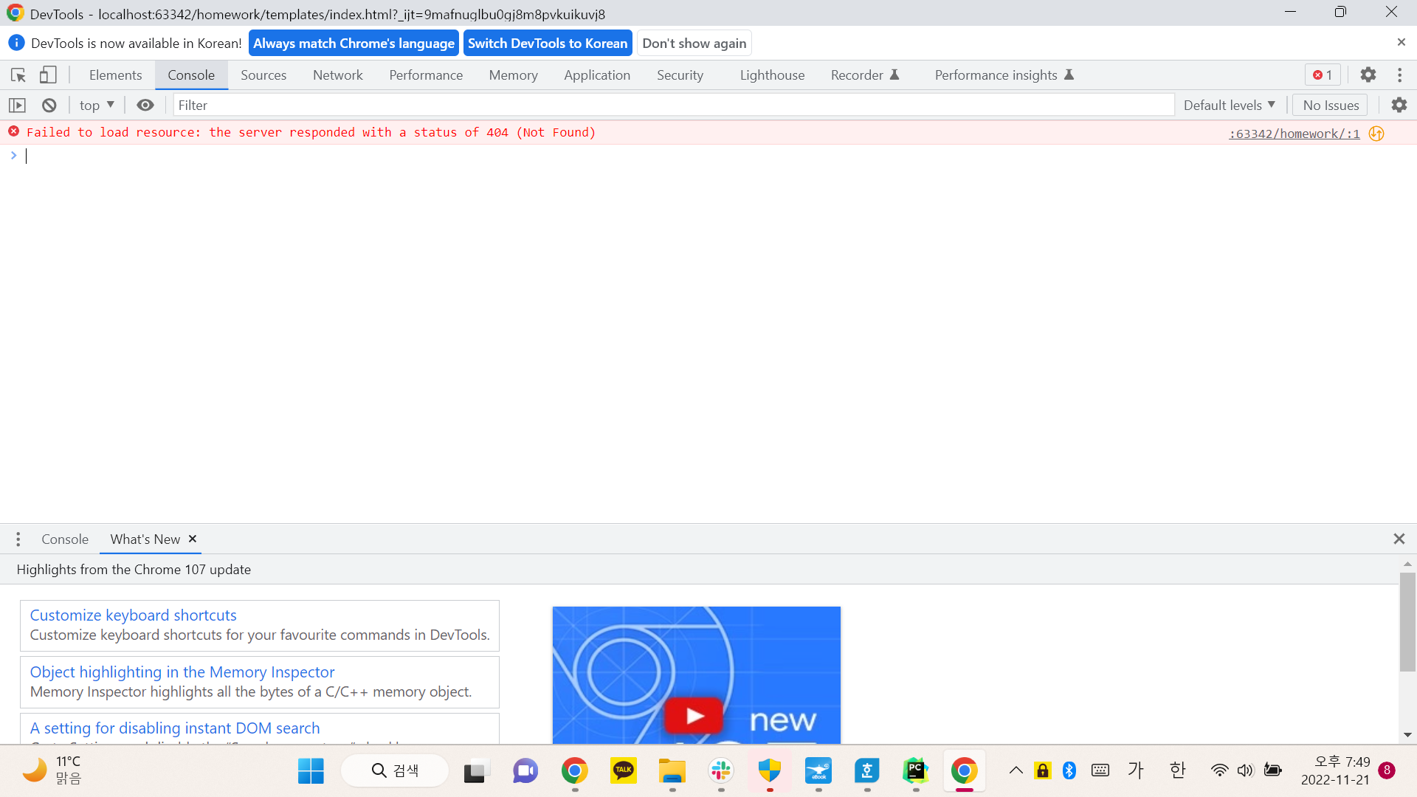Click the volume speaker tray icon
The height and width of the screenshot is (797, 1417).
pyautogui.click(x=1245, y=771)
